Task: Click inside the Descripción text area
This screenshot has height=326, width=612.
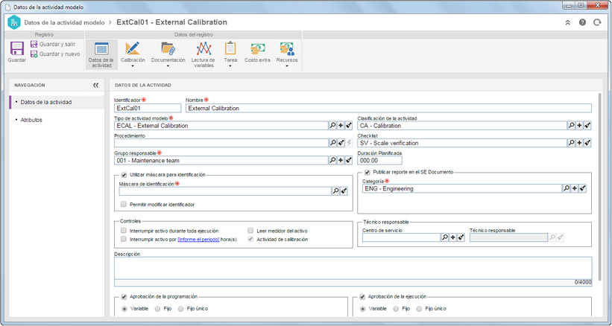Action: [x=353, y=268]
